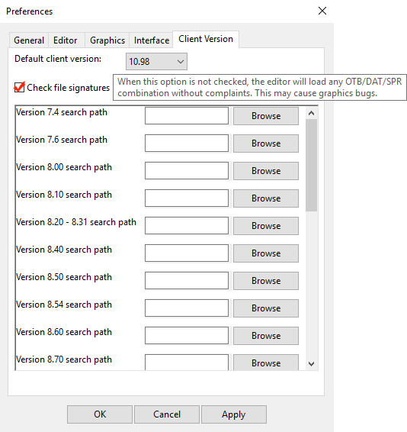Viewport: 407px width, 432px height.
Task: Click Version 8.60 search path field
Action: coord(187,335)
